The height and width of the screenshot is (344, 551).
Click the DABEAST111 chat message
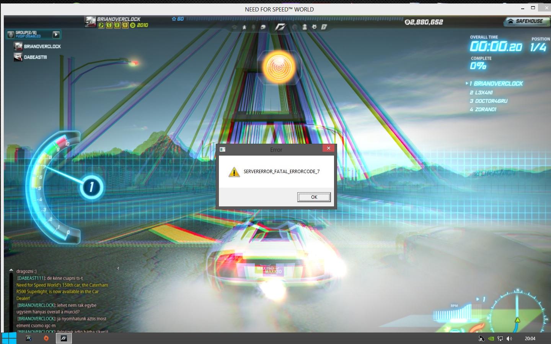[50, 278]
